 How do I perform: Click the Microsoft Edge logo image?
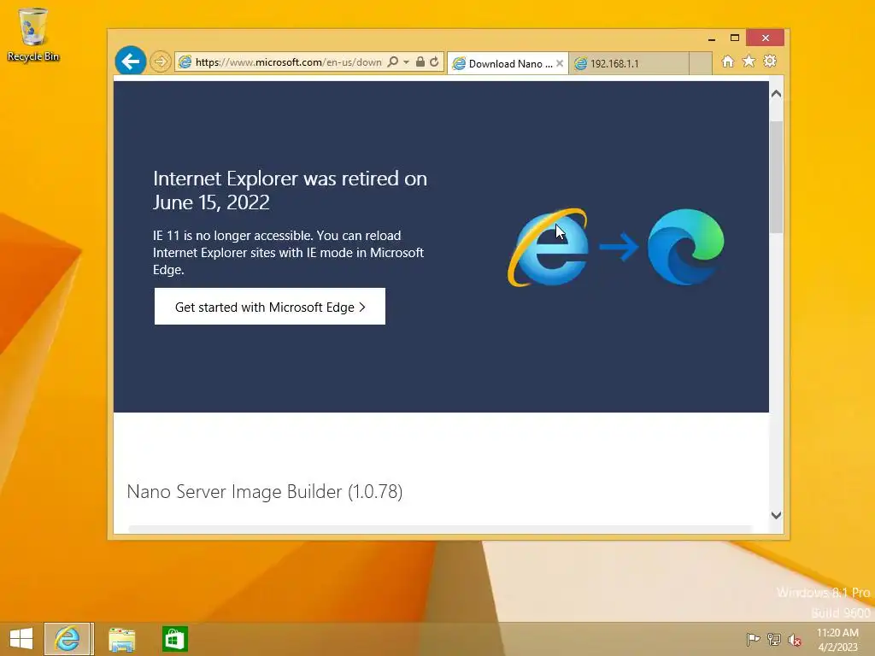(686, 247)
